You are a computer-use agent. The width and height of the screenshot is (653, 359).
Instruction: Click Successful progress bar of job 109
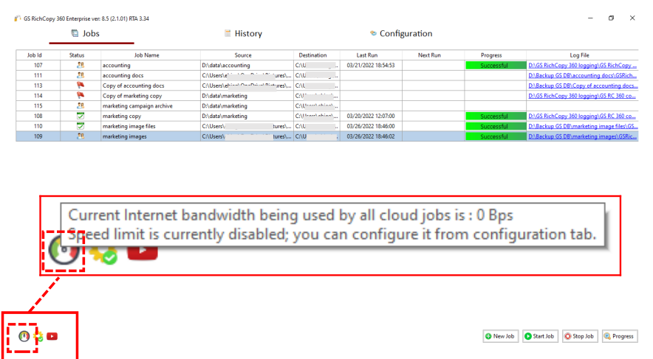pyautogui.click(x=496, y=136)
